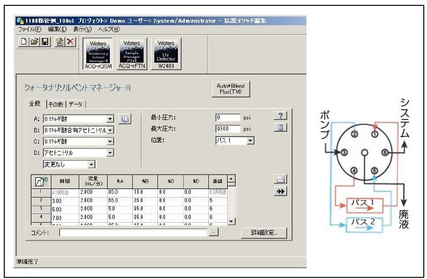Open solvent catalog icon beside solvent A

[125, 119]
